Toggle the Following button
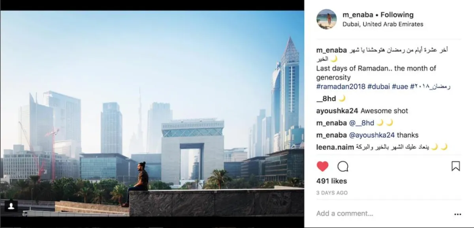474x228 pixels. pyautogui.click(x=397, y=15)
